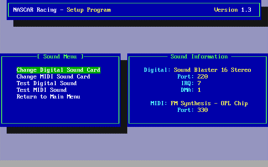Viewport: 268px width, 167px height.
Task: Click MIDI Port value 330
Action: pos(203,110)
